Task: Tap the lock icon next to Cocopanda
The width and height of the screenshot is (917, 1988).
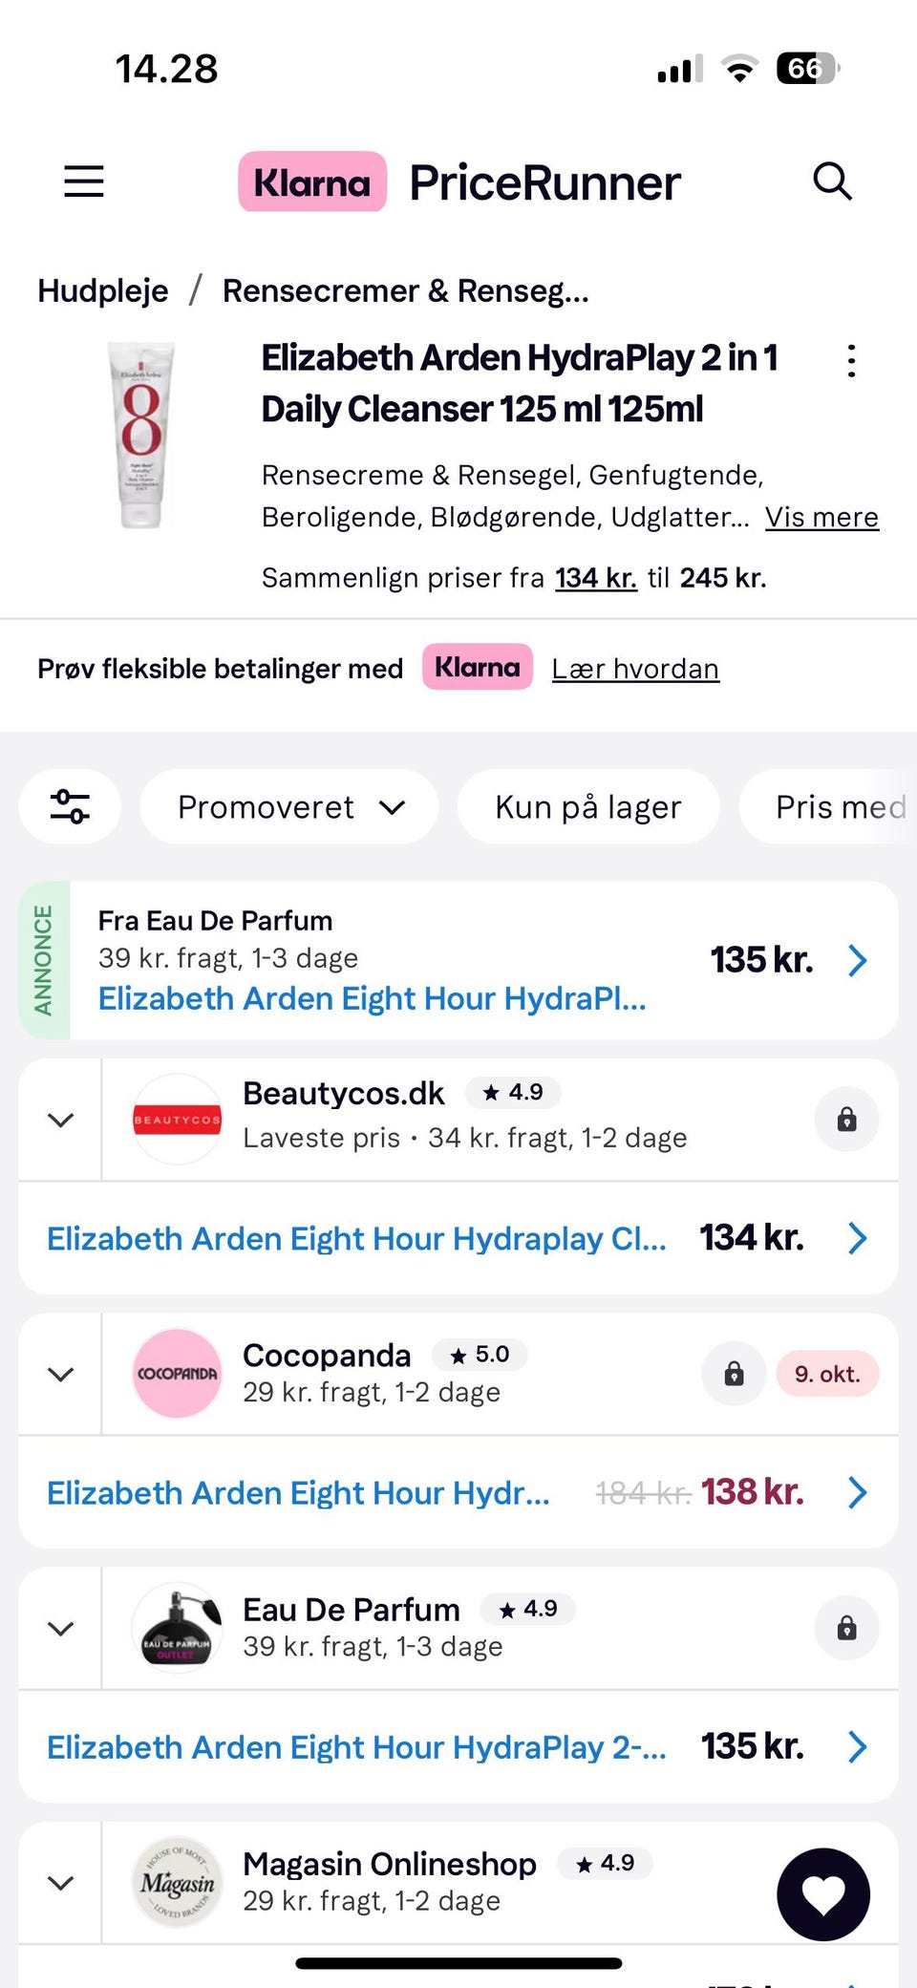Action: [734, 1374]
